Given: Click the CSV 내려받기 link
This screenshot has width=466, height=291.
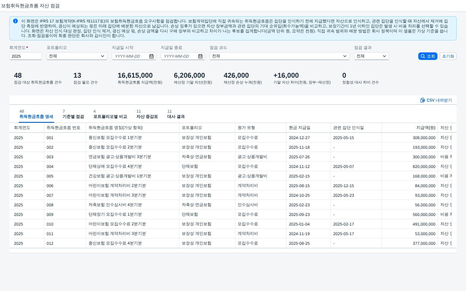Looking at the screenshot, I should point(436,100).
